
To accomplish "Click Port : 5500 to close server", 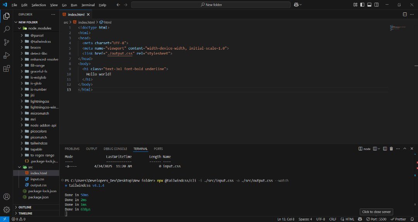I will 376,219.
